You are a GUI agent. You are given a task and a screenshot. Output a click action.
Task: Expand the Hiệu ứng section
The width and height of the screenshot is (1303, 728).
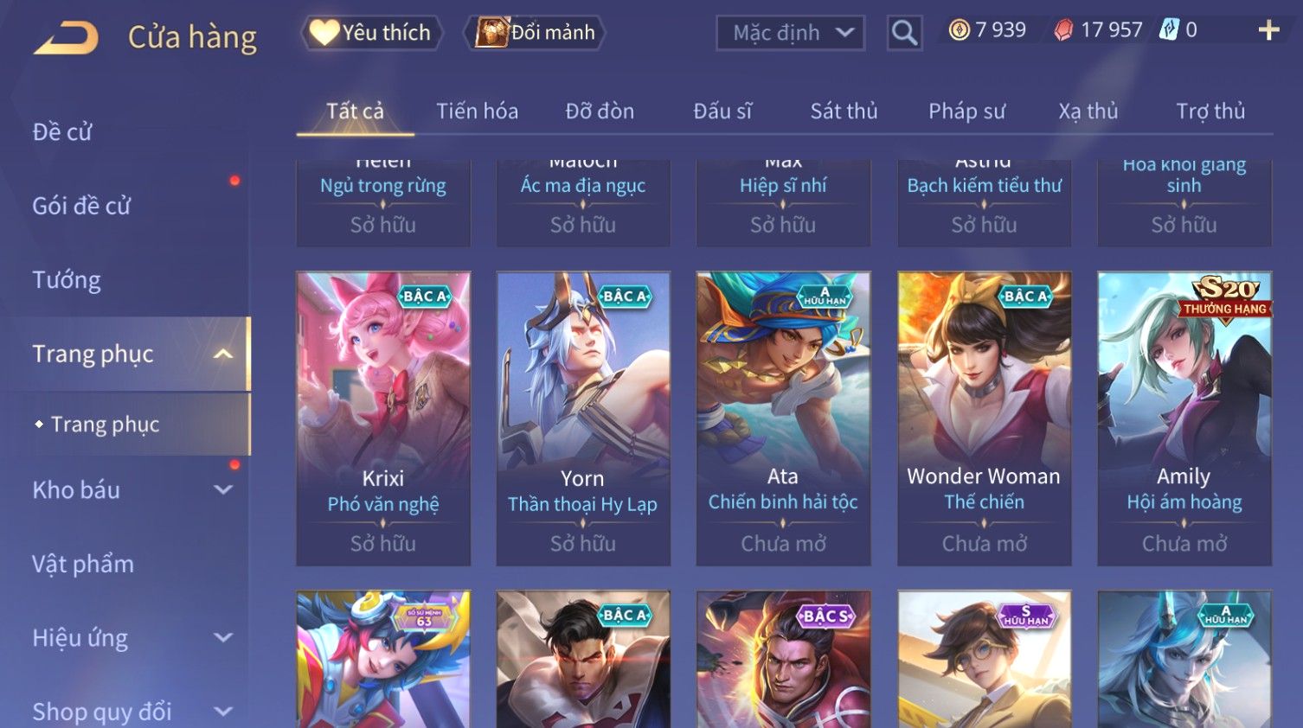click(223, 637)
